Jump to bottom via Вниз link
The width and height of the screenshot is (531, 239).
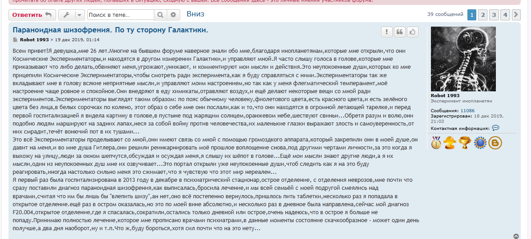(x=195, y=14)
